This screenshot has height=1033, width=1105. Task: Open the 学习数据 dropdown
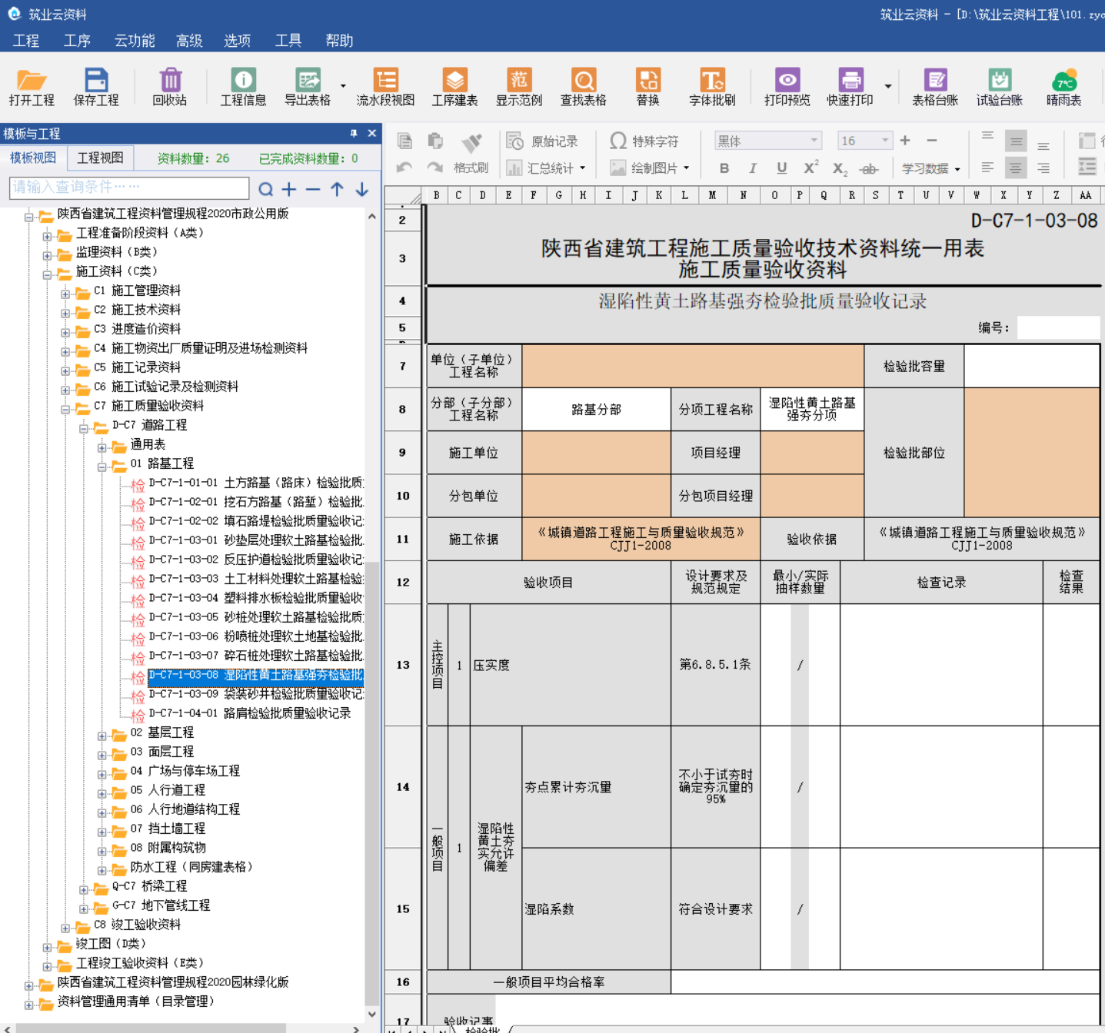957,168
